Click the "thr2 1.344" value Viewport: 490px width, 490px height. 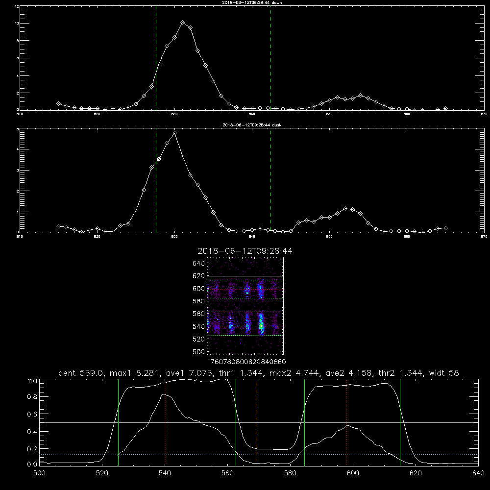coord(400,373)
